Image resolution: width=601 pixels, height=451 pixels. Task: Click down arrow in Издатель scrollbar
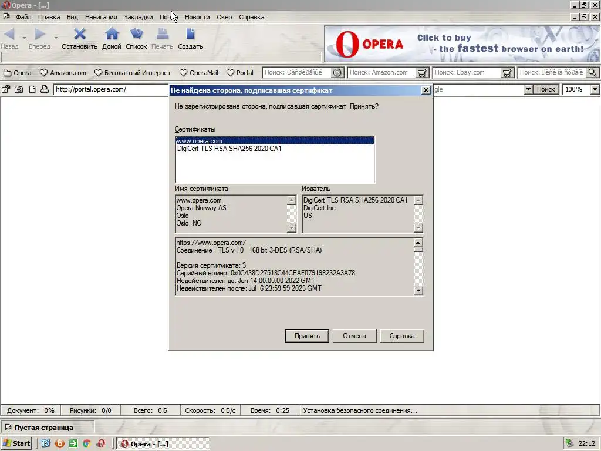[x=418, y=228]
